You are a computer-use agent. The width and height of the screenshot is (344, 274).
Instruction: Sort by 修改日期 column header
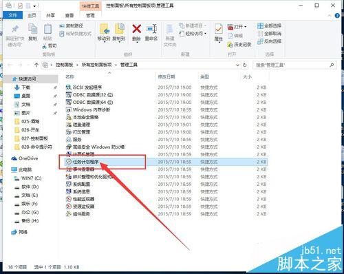pos(166,76)
